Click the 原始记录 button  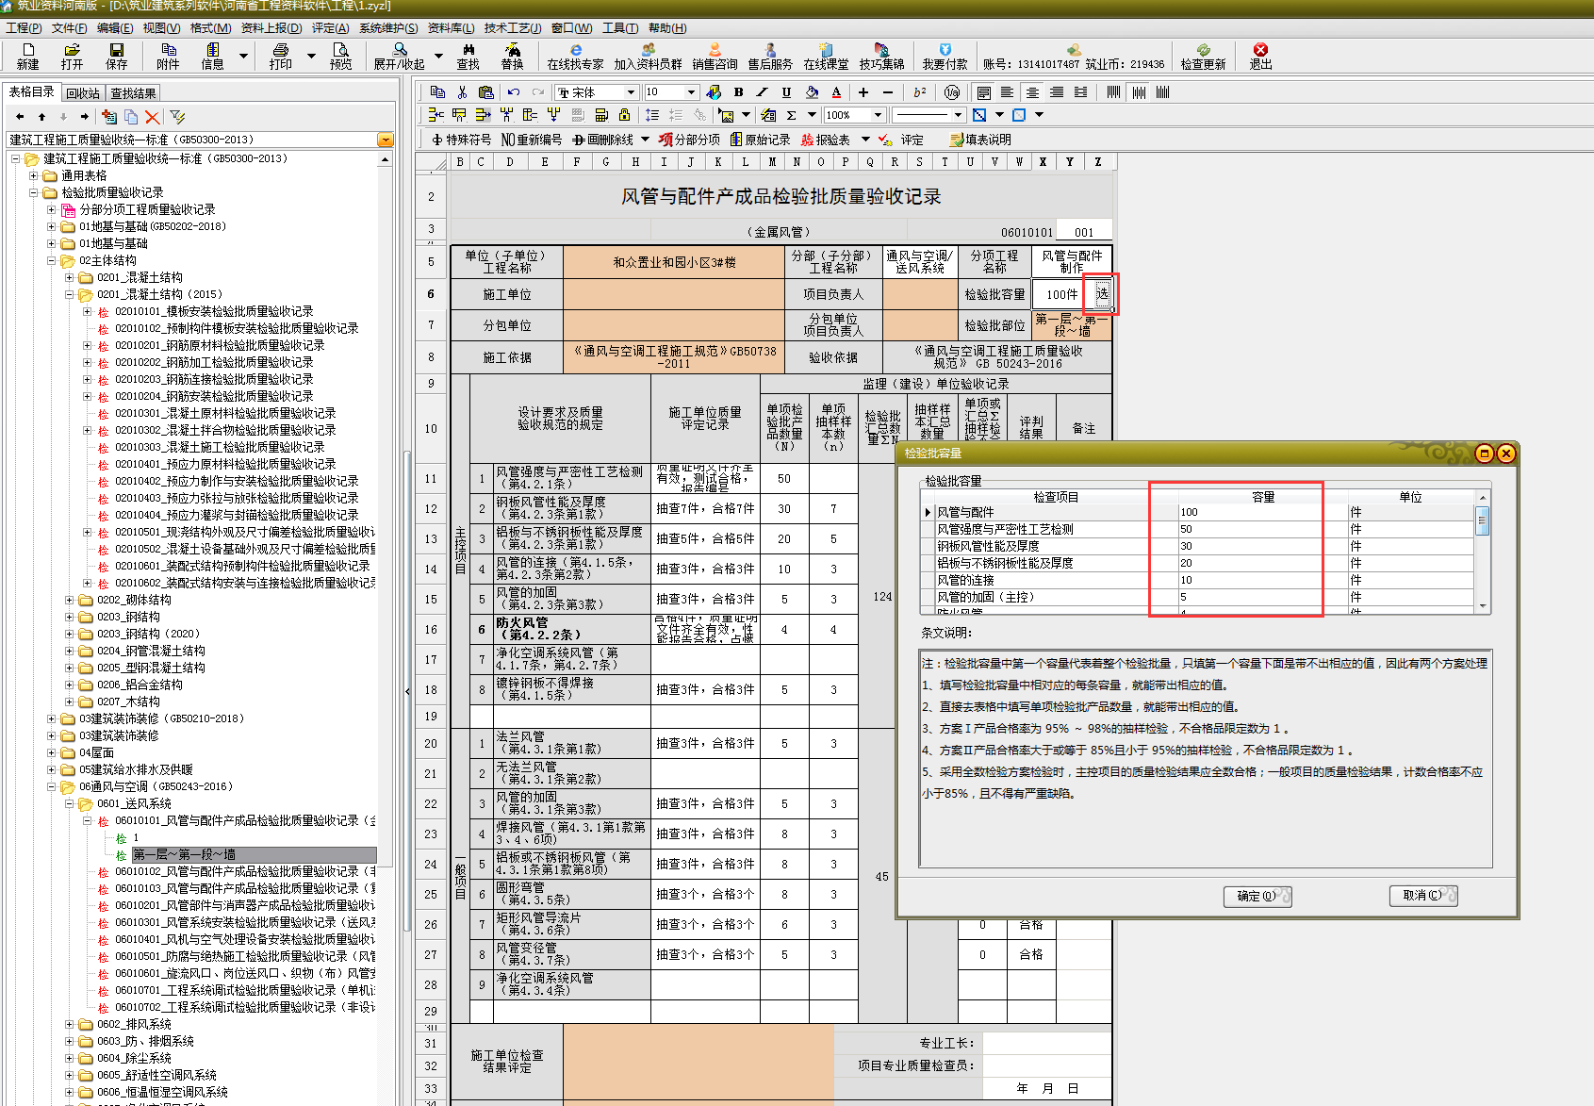[760, 140]
